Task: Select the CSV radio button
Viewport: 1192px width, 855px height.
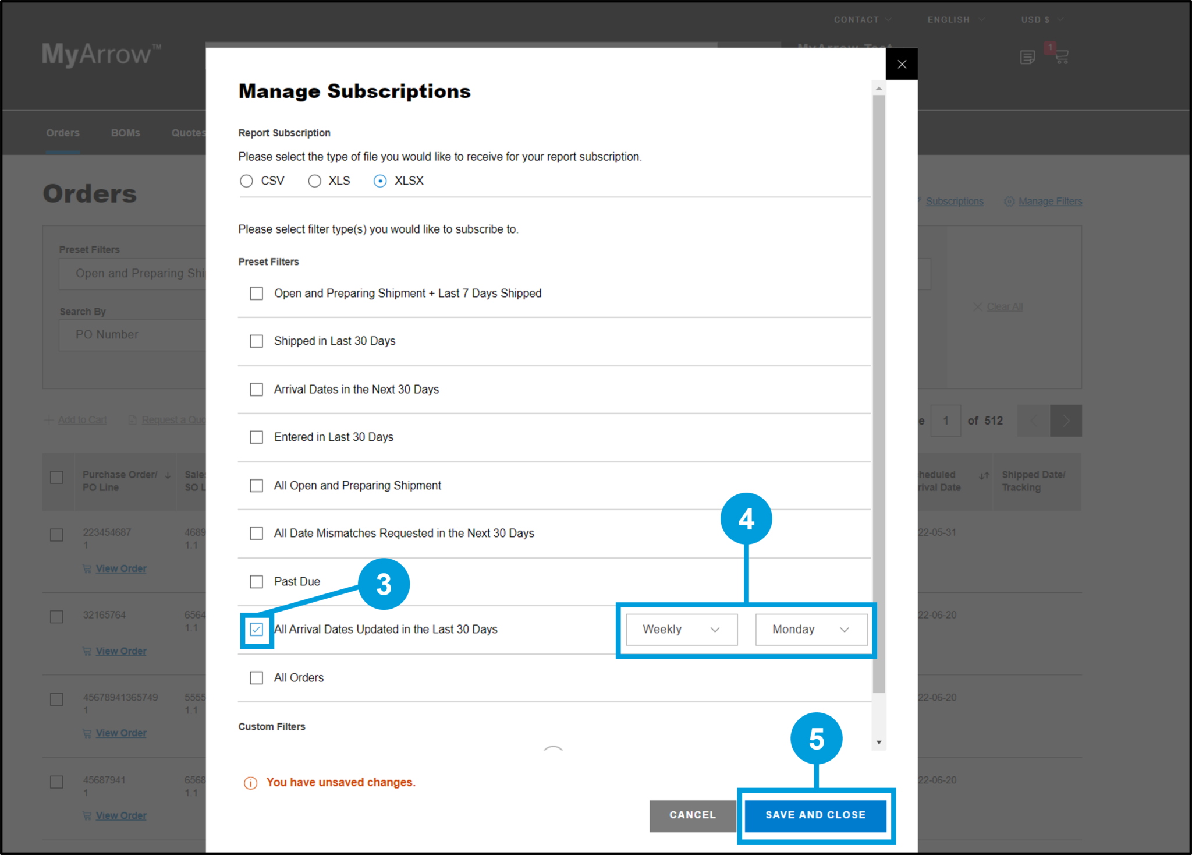Action: coord(246,181)
